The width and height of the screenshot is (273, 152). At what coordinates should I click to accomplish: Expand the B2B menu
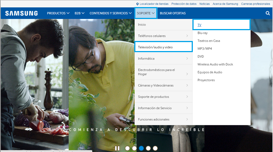[79, 13]
